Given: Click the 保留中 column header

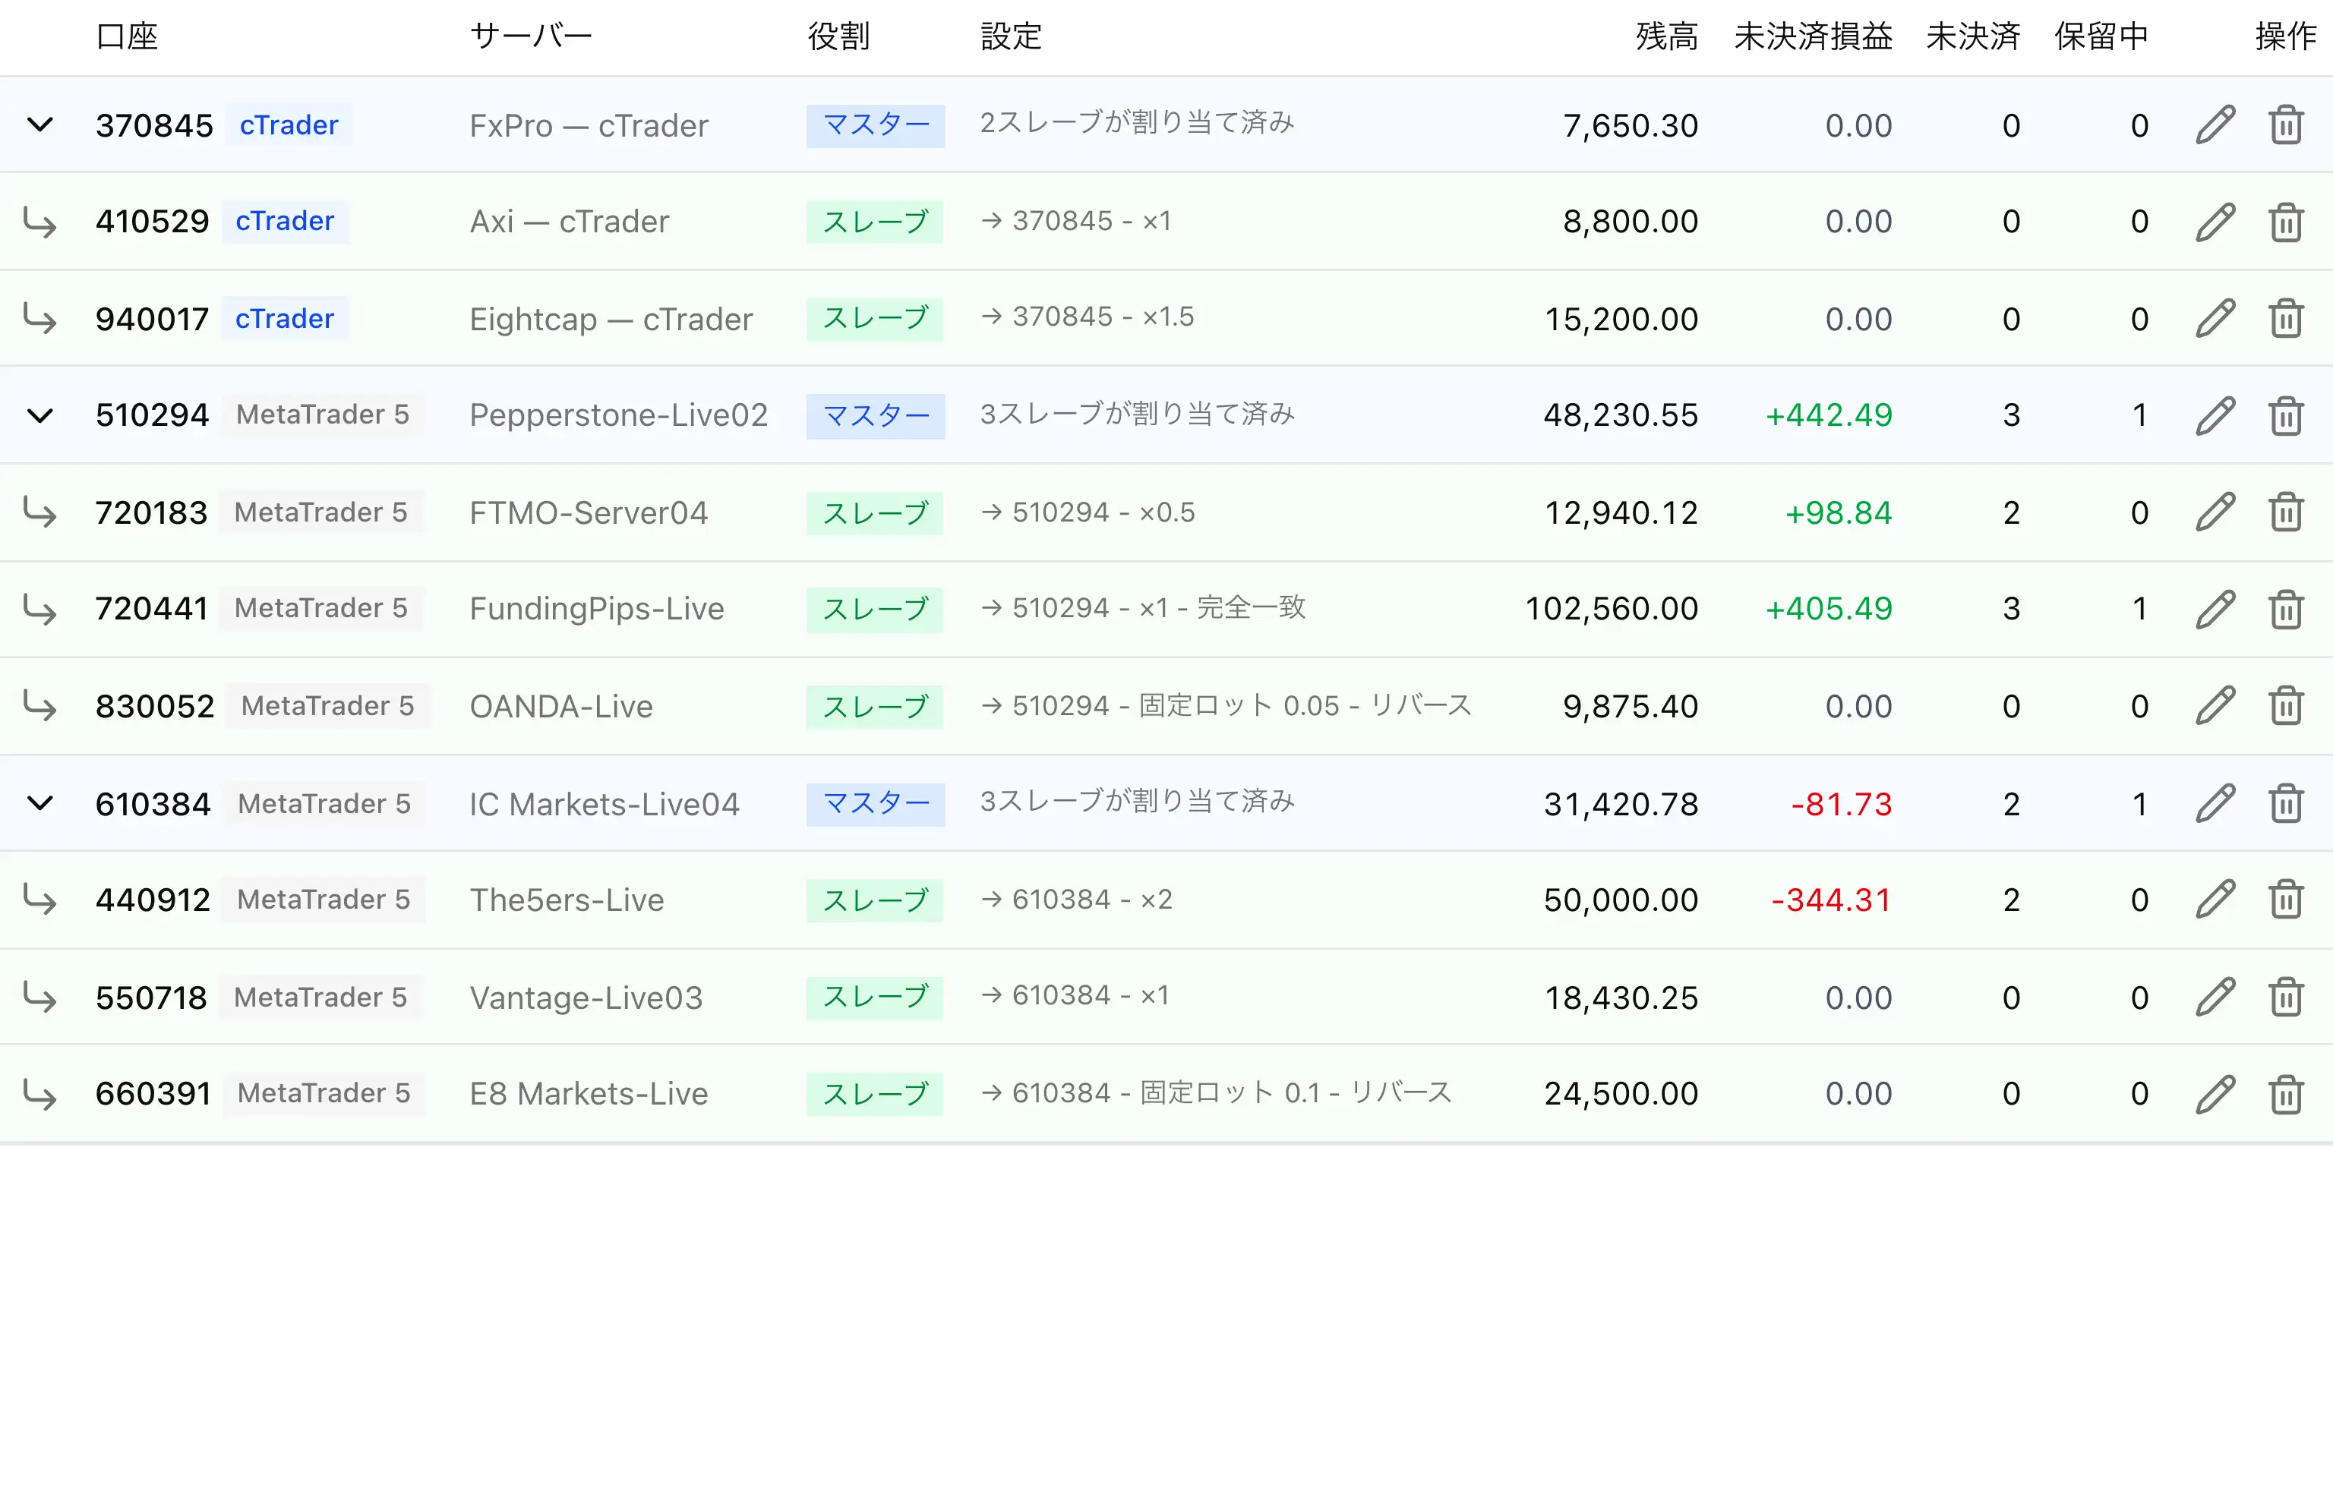Looking at the screenshot, I should (2101, 37).
